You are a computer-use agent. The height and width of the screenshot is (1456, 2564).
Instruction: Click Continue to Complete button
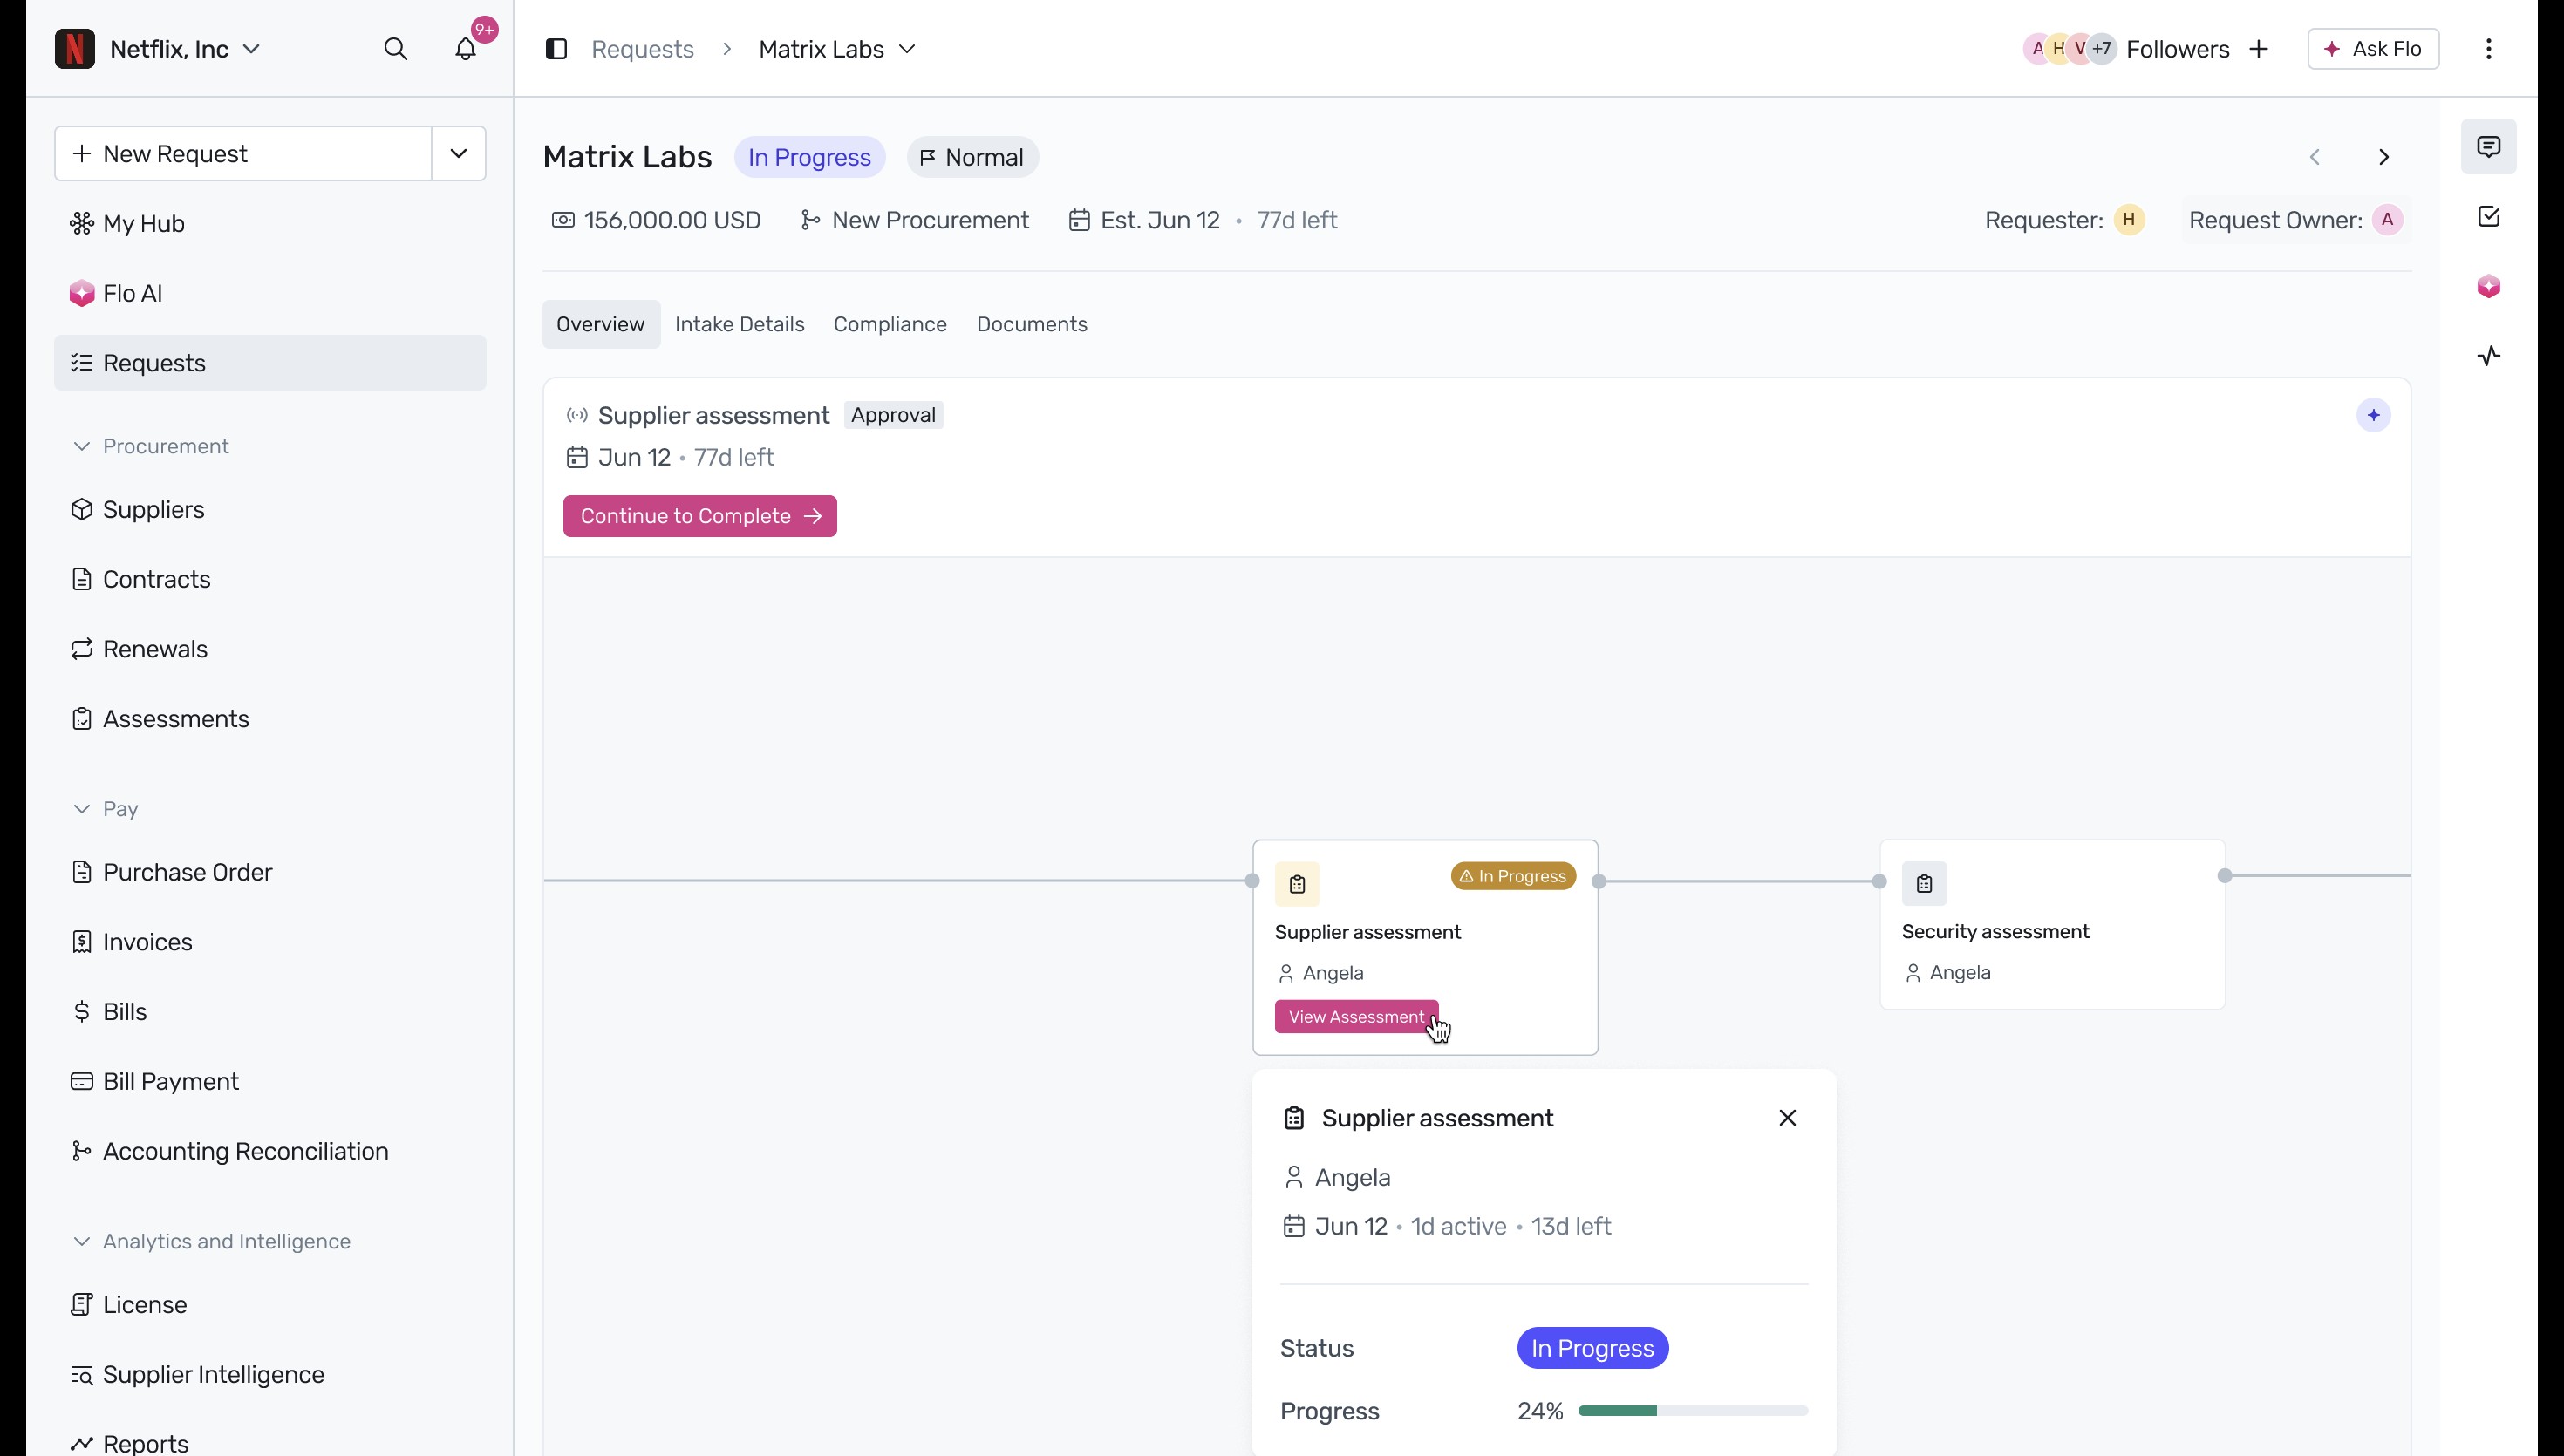700,516
